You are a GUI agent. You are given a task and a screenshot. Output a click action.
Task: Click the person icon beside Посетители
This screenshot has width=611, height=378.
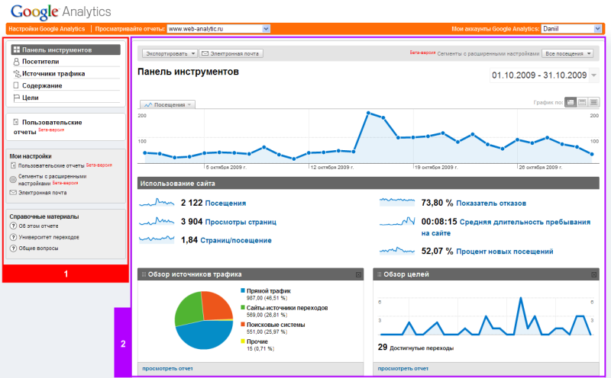pos(16,62)
